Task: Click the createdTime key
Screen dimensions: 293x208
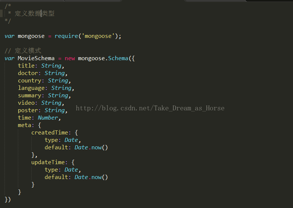Action: pyautogui.click(x=49, y=133)
